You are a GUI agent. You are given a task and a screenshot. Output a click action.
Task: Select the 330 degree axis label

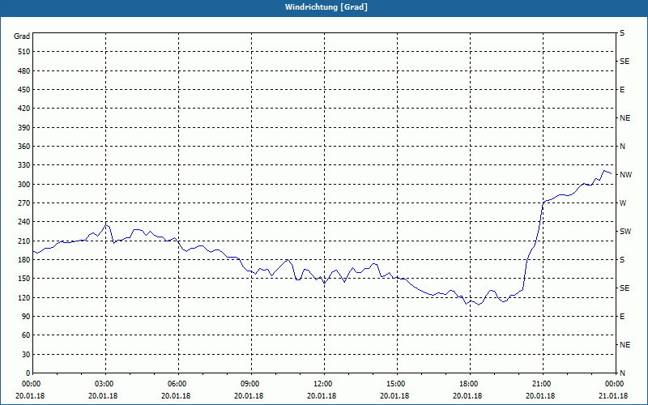coord(24,165)
